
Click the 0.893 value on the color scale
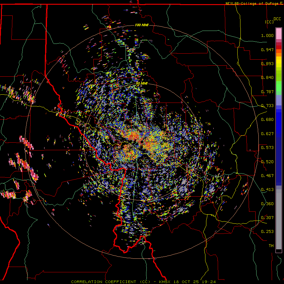click(267, 63)
